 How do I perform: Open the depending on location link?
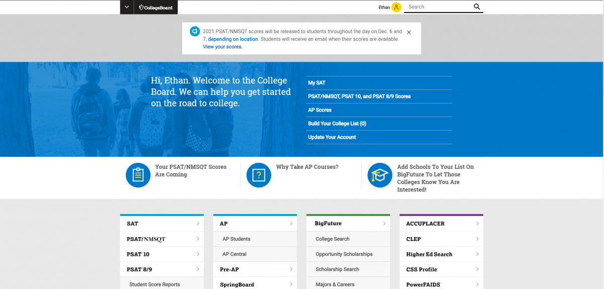tap(233, 39)
